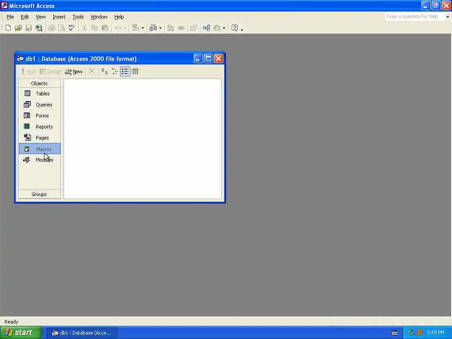The height and width of the screenshot is (339, 452).
Task: Click the OfficeLinks icon
Action: pyautogui.click(x=135, y=28)
